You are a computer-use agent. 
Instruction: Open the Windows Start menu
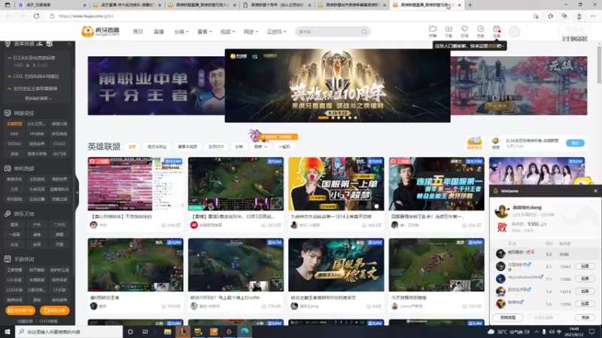(x=8, y=331)
